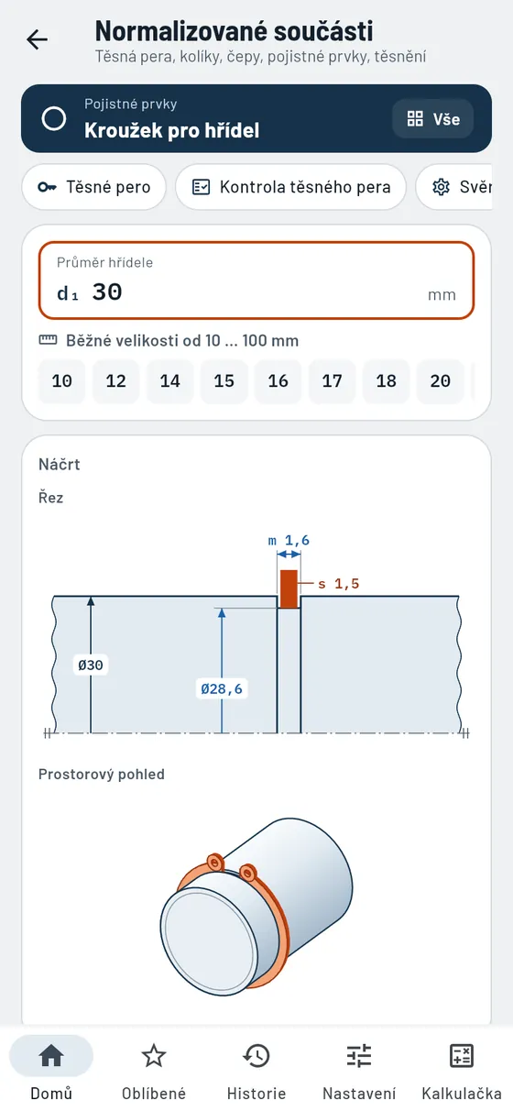Image resolution: width=513 pixels, height=1111 pixels.
Task: Choose shaft size 15
Action: (224, 381)
